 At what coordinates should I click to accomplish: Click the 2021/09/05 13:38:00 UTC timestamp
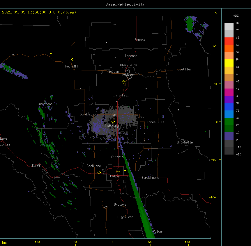tap(29, 12)
